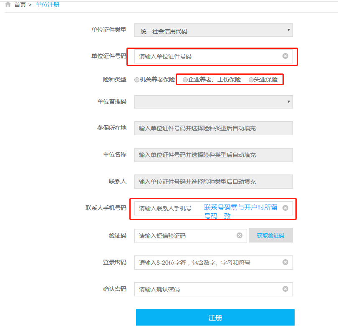This screenshot has height=326, width=338.
Task: Click the 参保所在地 auto-fill field
Action: [213, 128]
